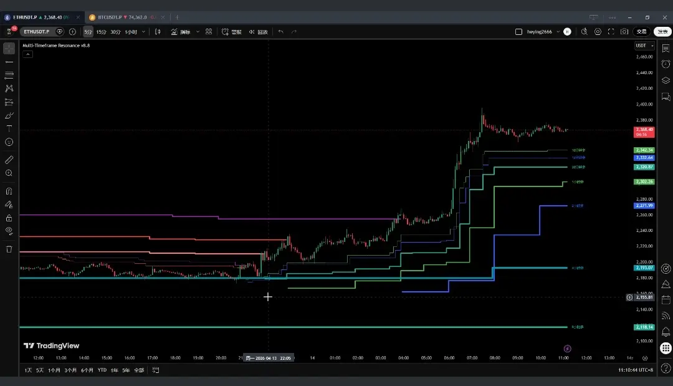
Task: Open the candlestick chart type selector
Action: point(158,32)
